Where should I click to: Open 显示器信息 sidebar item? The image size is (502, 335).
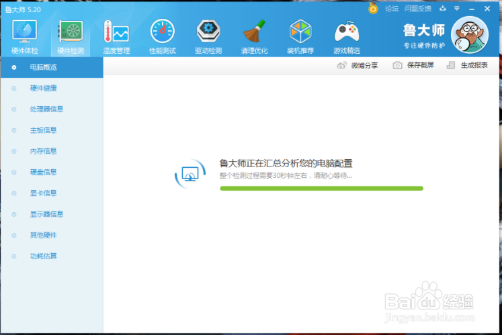coord(52,214)
